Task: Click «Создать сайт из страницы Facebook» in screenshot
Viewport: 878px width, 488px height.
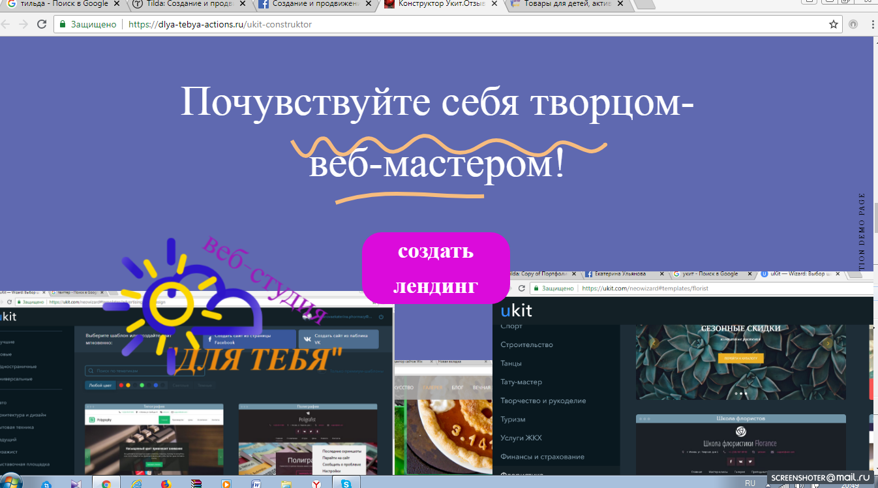Action: tap(250, 339)
